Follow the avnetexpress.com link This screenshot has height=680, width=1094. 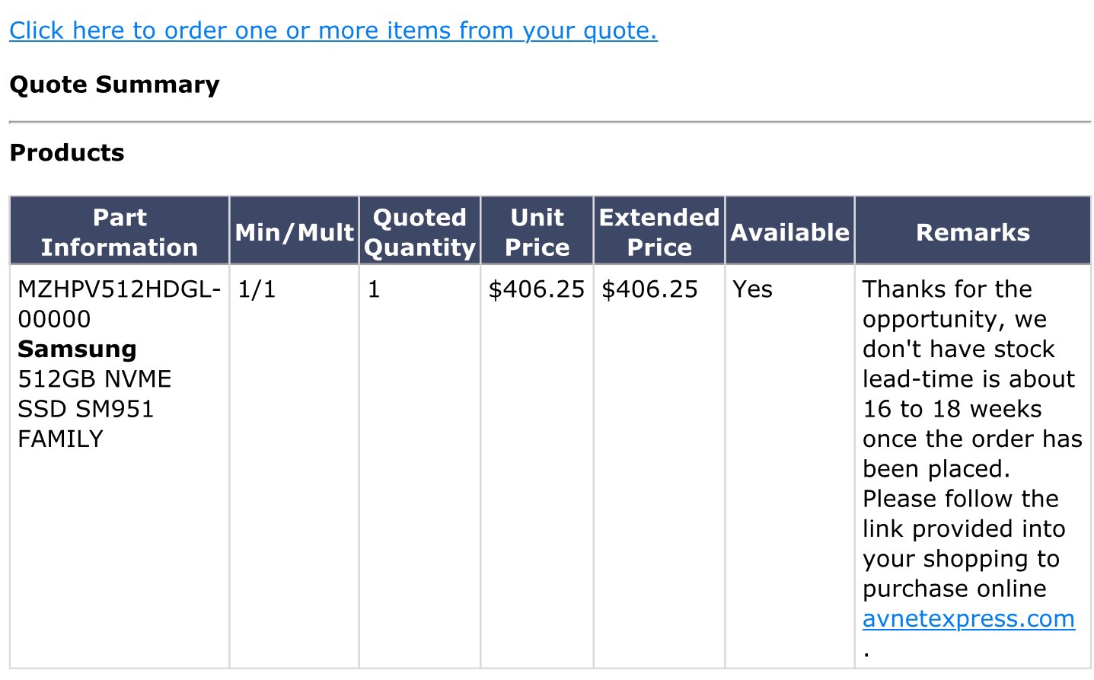coord(968,618)
